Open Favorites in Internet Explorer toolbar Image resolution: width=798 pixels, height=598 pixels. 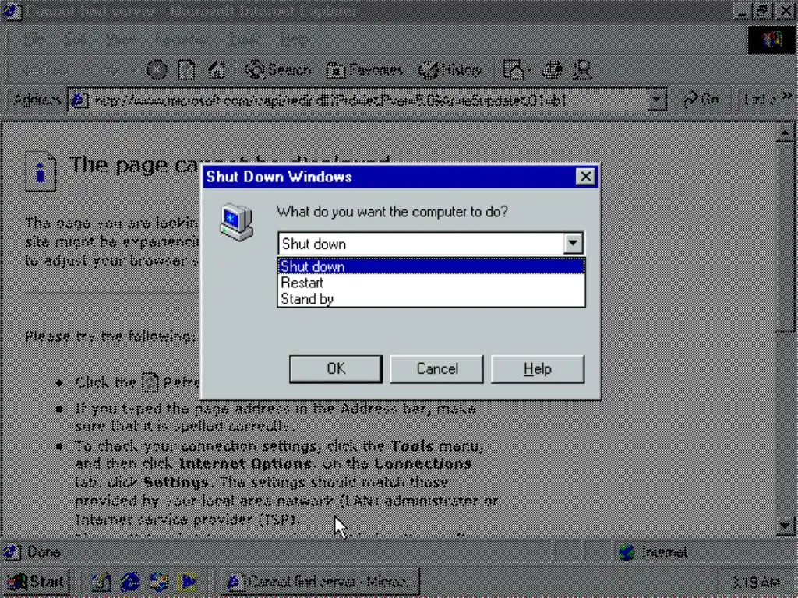(x=365, y=69)
